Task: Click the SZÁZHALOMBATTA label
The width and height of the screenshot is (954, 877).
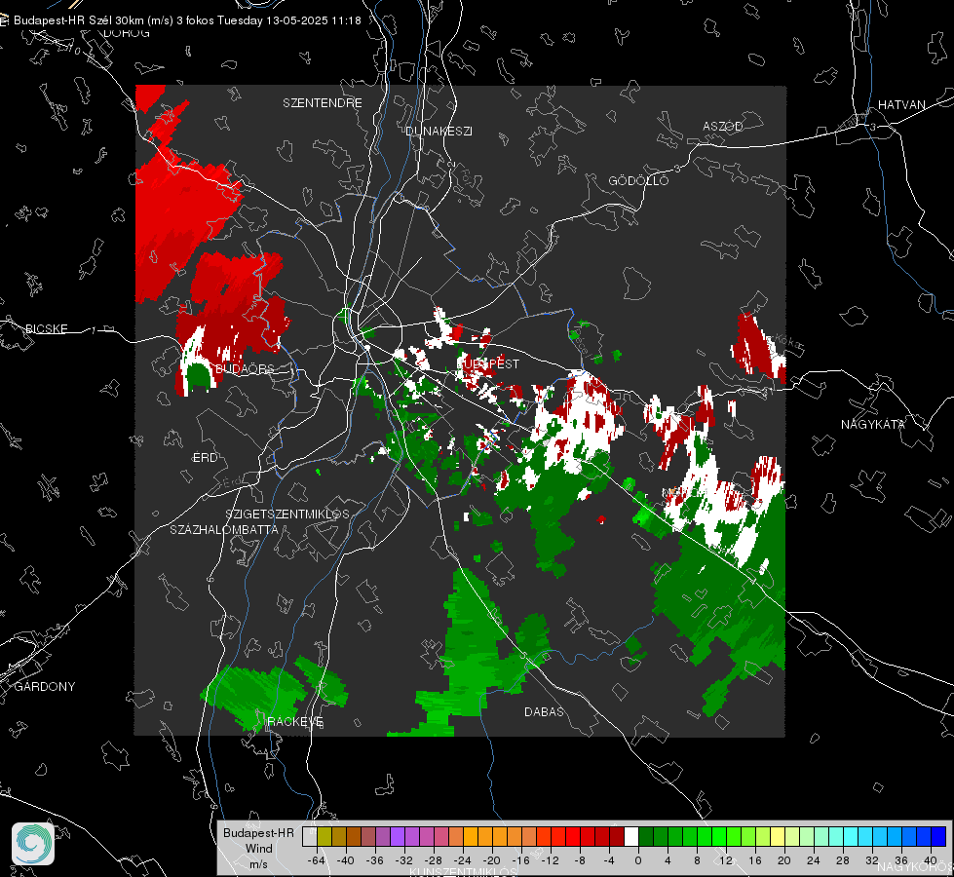Action: [x=224, y=529]
